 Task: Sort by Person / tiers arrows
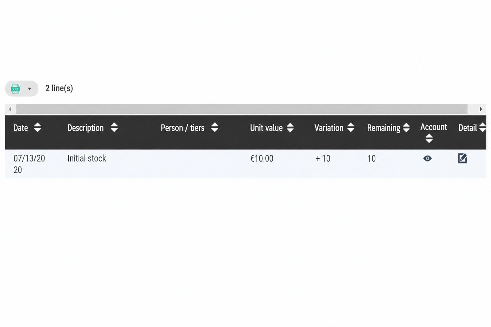pyautogui.click(x=215, y=127)
